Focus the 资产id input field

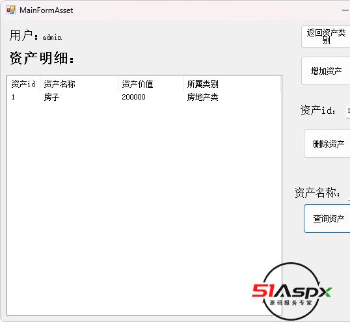pos(348,111)
